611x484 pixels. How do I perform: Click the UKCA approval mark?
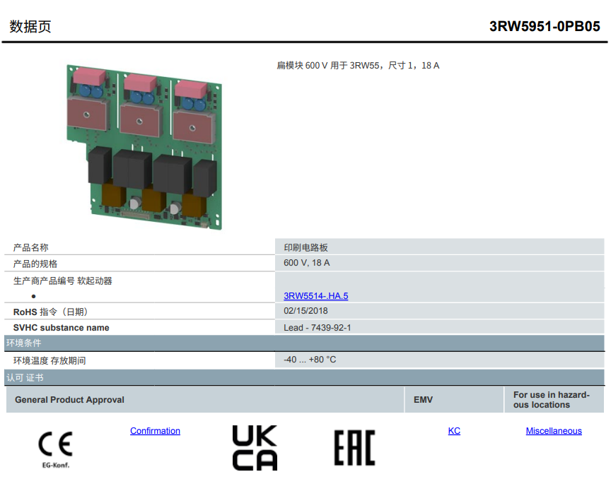[x=255, y=448]
